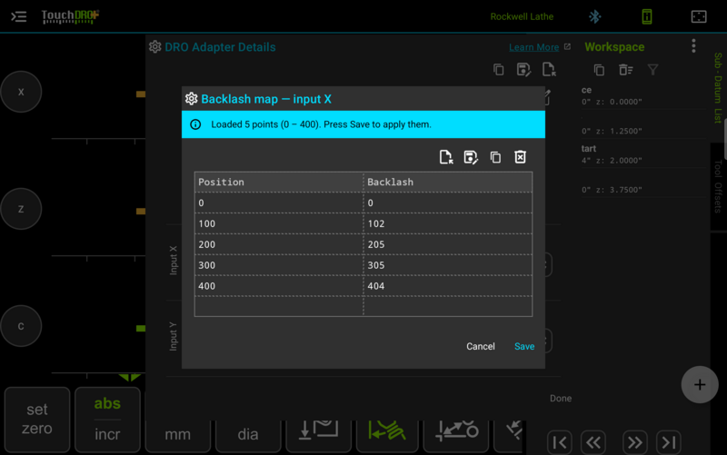727x455 pixels.
Task: Go to previous sub-datum
Action: pyautogui.click(x=593, y=442)
